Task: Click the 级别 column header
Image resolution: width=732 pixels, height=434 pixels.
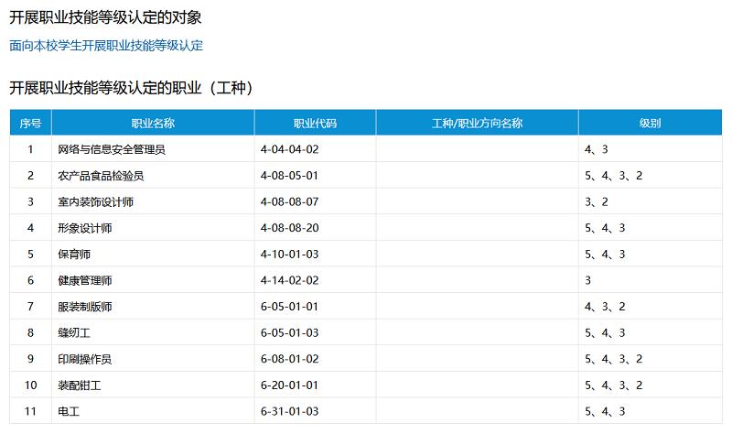Action: coord(650,123)
